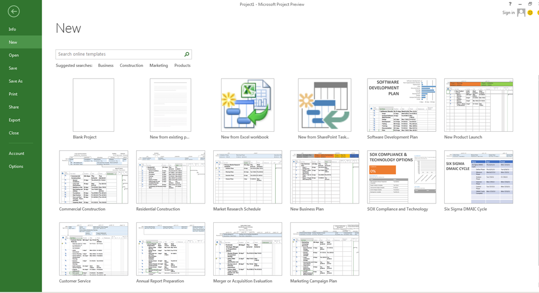This screenshot has height=293, width=539.
Task: Choose the Market Research Schedule template
Action: coord(247,177)
